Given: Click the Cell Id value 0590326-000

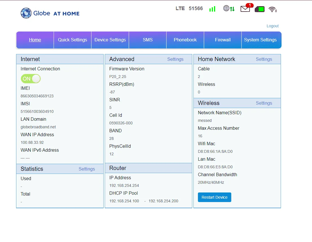Looking at the screenshot, I should pyautogui.click(x=121, y=123).
